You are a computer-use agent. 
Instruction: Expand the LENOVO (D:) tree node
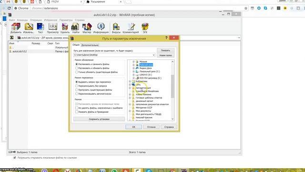click(133, 75)
